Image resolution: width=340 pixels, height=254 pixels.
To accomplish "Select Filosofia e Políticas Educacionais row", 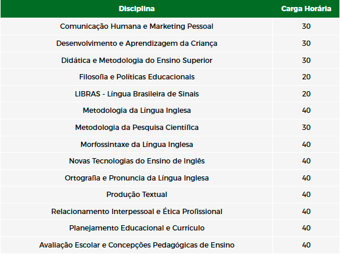I will (170, 77).
